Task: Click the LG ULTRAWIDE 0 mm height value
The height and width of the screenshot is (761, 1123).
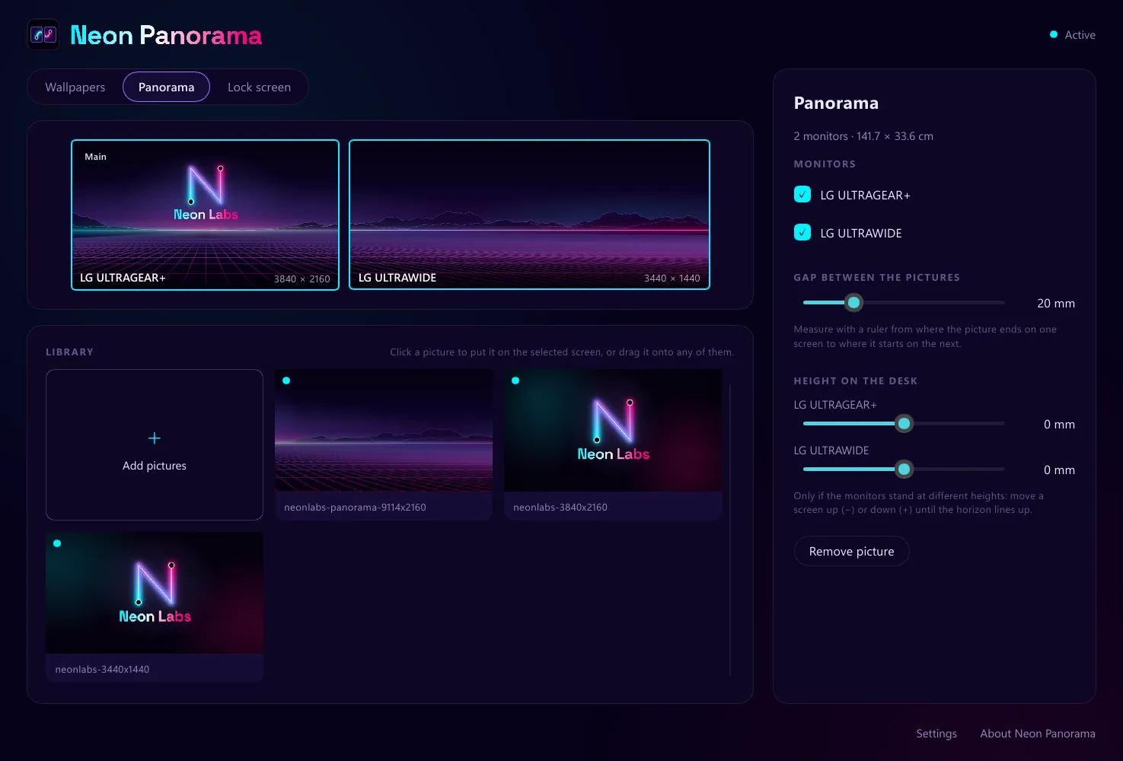Action: click(1059, 470)
